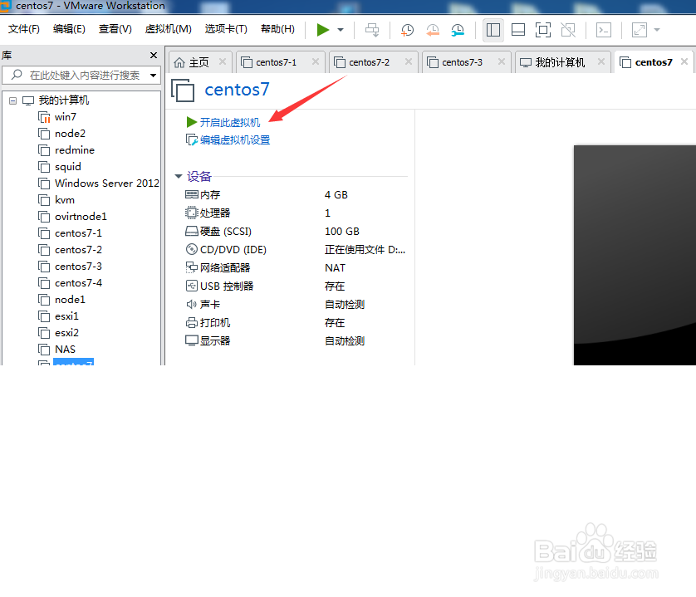Screen dimensions: 696x597
Task: Toggle the thumbnail bar view icon
Action: 518,30
